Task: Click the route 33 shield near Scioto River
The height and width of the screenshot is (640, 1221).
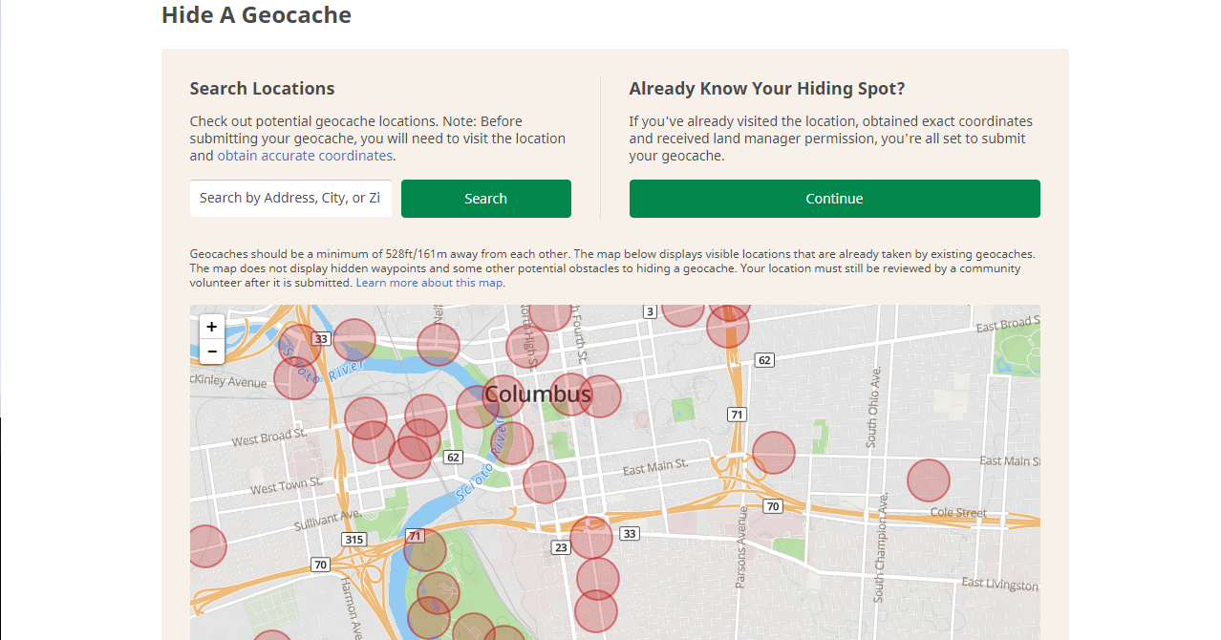Action: tap(321, 338)
